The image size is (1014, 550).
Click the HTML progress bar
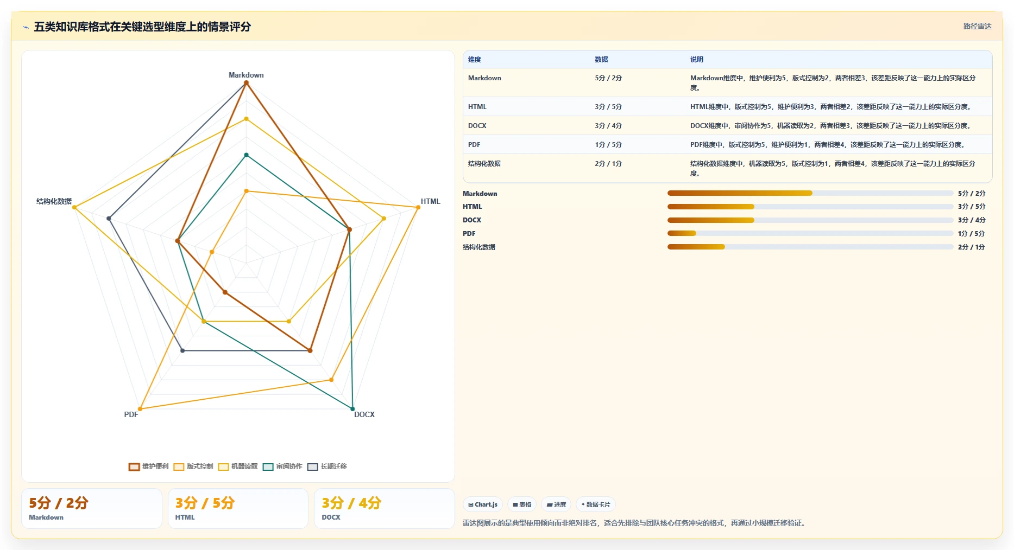point(810,207)
